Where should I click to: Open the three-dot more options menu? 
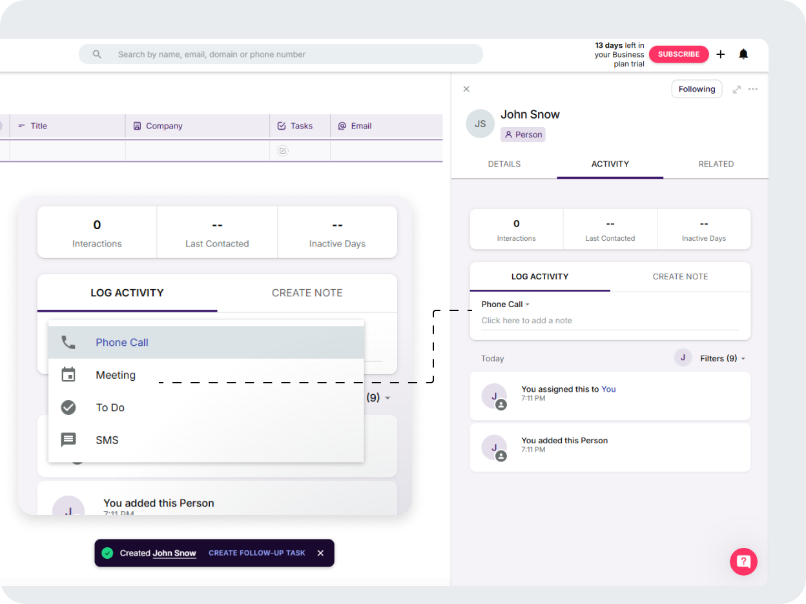point(753,89)
